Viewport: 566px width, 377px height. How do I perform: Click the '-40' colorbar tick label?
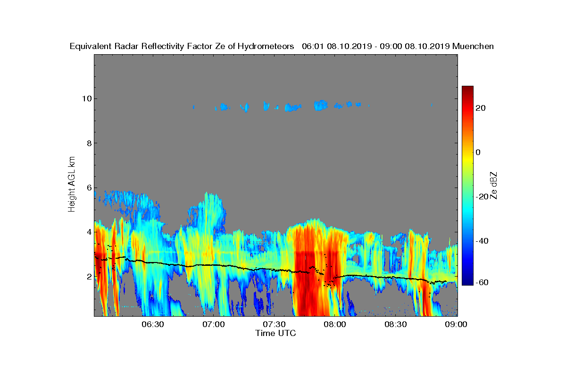click(483, 241)
